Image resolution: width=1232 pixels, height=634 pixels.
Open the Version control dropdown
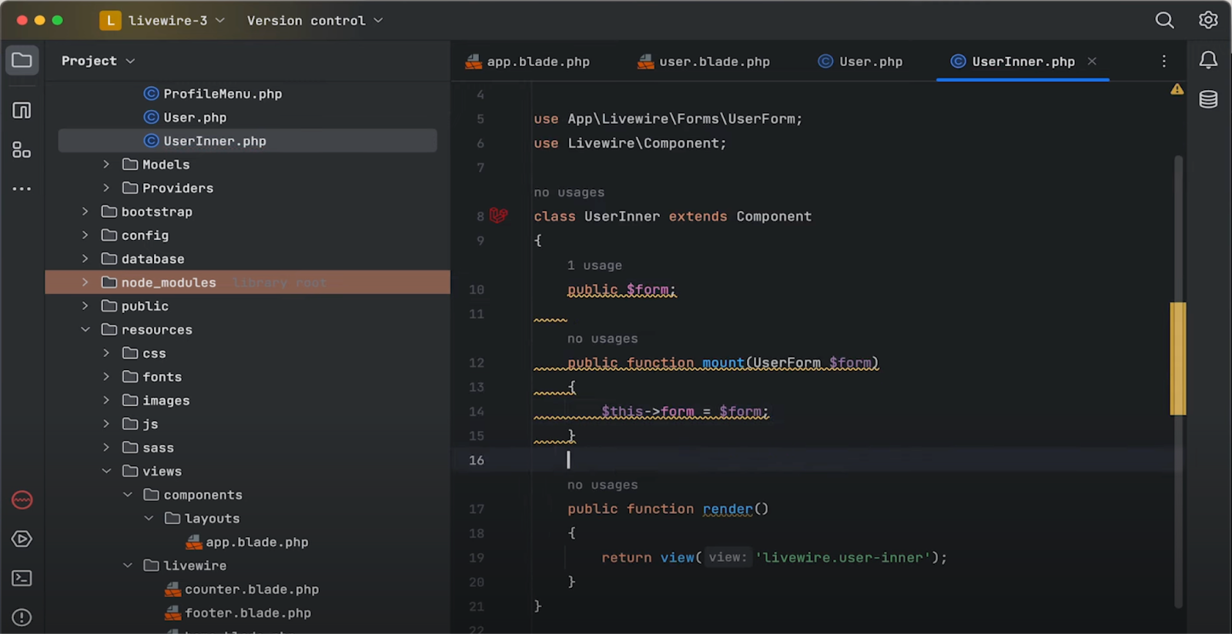coord(314,21)
